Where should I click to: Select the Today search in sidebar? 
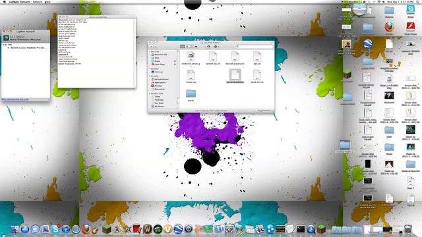pyautogui.click(x=156, y=97)
